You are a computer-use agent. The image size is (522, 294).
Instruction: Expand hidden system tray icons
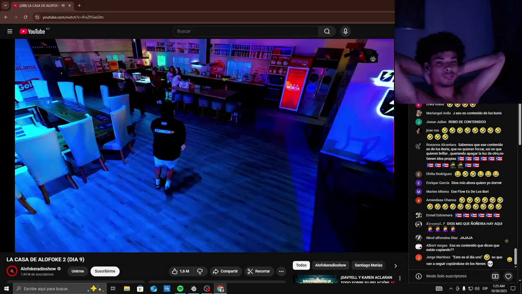[x=451, y=289]
